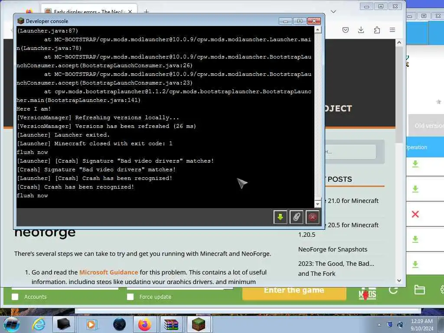Open Firefox downloads panel
Screen dimensions: 444x333
pyautogui.click(x=361, y=30)
